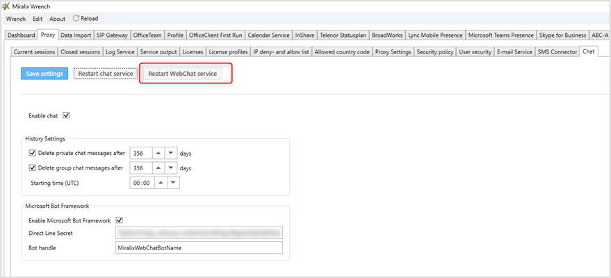Open the License profiles sub-tab

228,52
